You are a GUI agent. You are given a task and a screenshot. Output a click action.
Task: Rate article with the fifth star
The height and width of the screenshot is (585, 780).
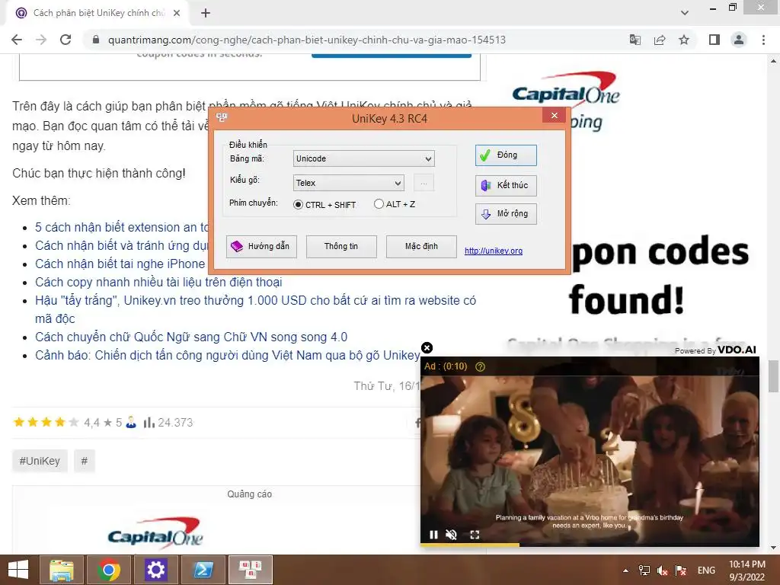[x=74, y=422]
